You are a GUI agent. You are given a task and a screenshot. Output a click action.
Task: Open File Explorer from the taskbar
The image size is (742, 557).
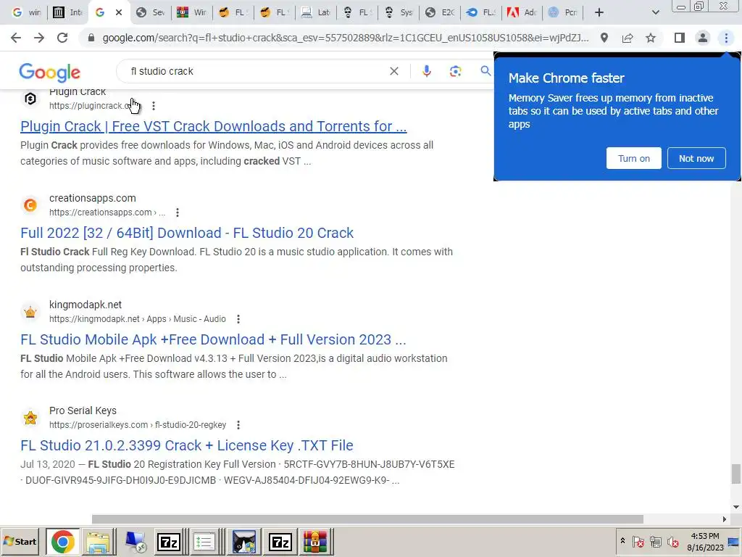[x=98, y=541]
